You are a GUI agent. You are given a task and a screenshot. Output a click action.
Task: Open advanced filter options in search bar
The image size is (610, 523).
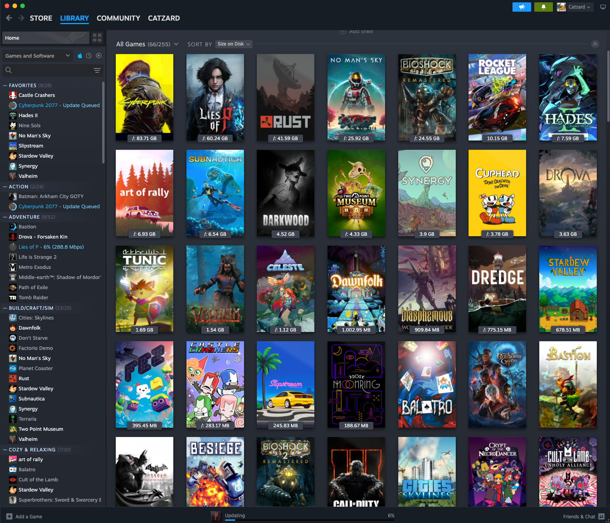[x=97, y=70]
